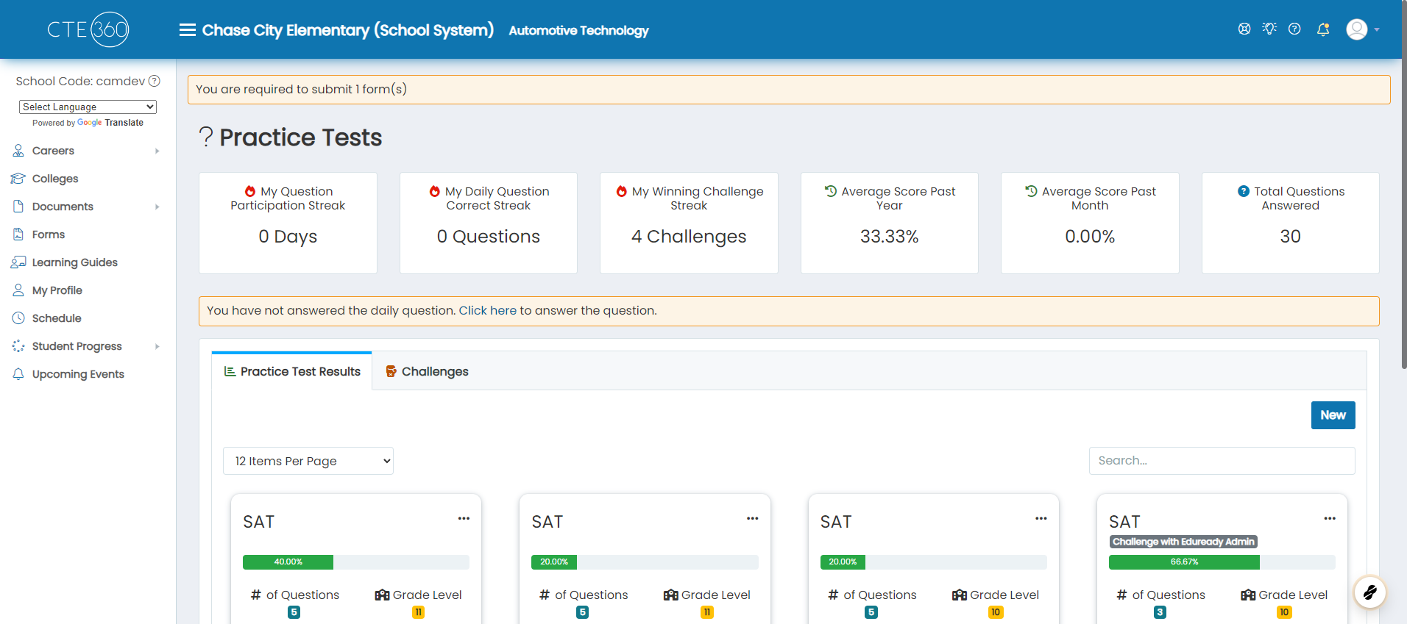Click the Upcoming Events bell icon
1407x624 pixels.
[18, 374]
